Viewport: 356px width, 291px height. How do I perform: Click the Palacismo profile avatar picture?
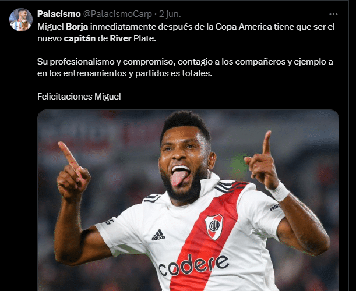point(21,20)
